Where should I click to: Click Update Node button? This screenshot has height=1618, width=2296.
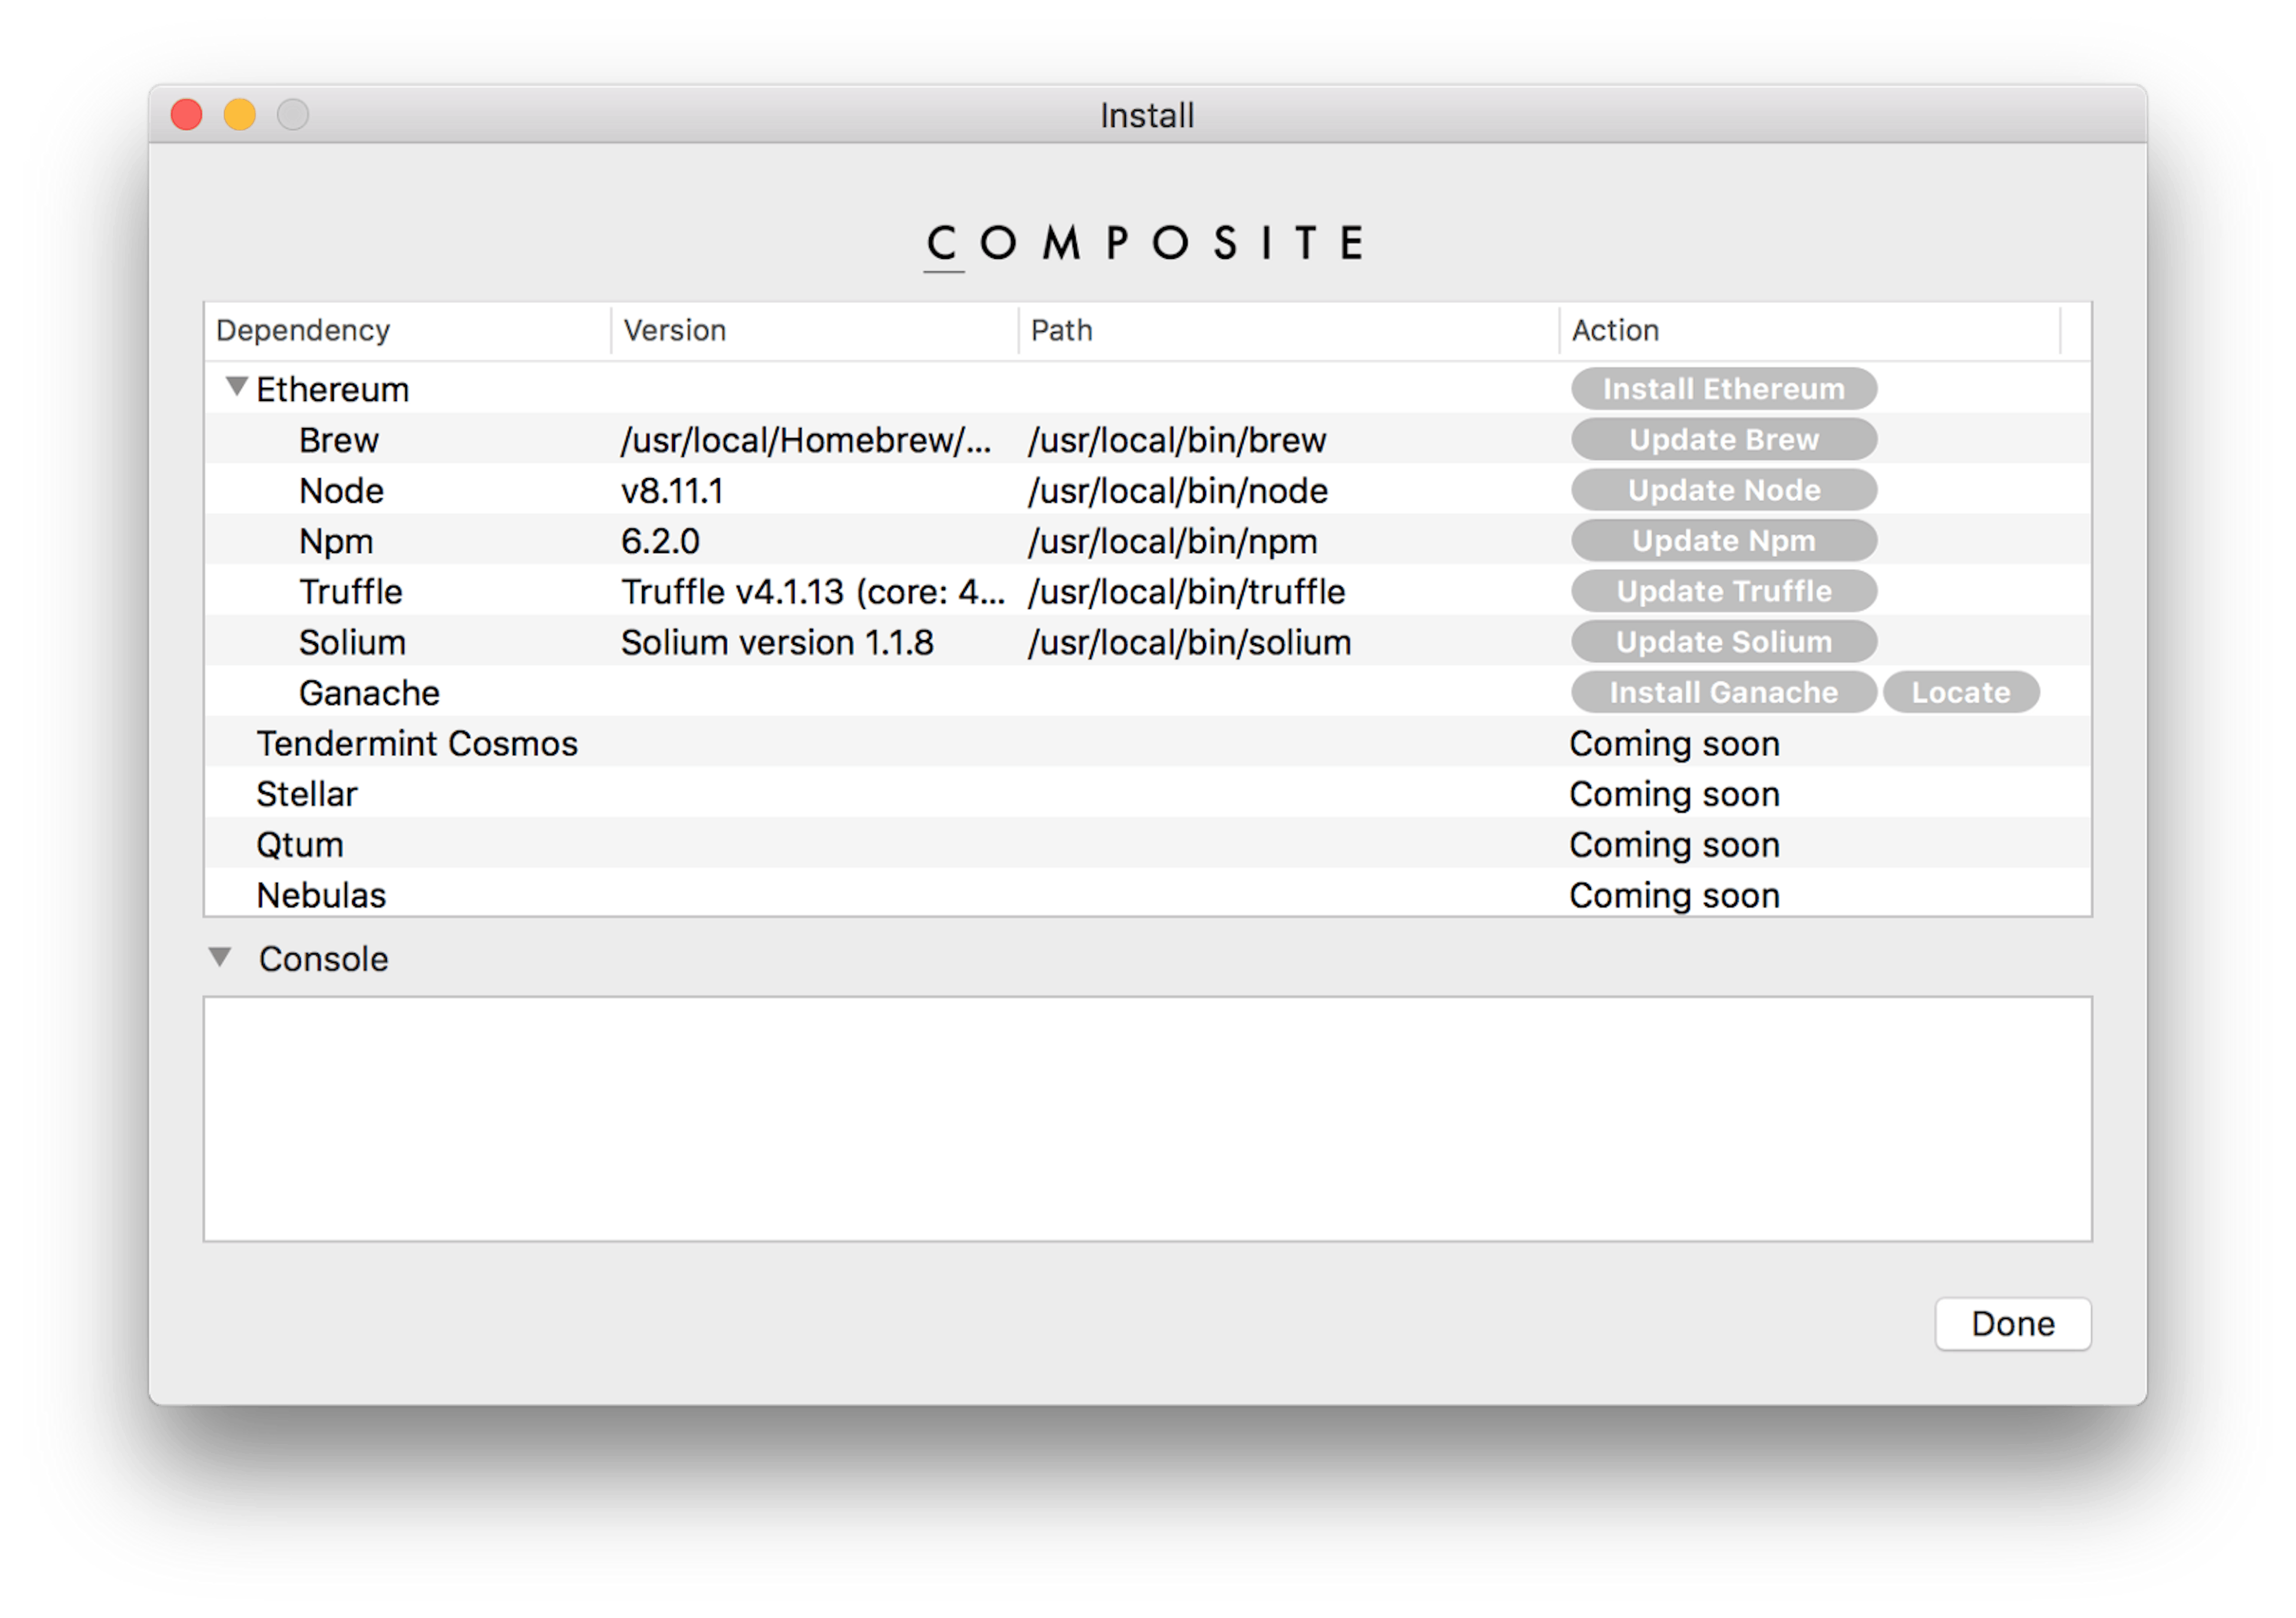click(1723, 490)
